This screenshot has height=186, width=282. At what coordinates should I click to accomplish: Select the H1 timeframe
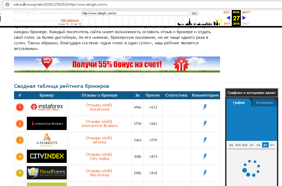click(x=252, y=145)
